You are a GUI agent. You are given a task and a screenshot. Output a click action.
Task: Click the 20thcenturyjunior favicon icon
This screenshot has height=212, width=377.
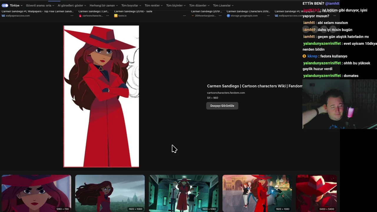(193, 16)
